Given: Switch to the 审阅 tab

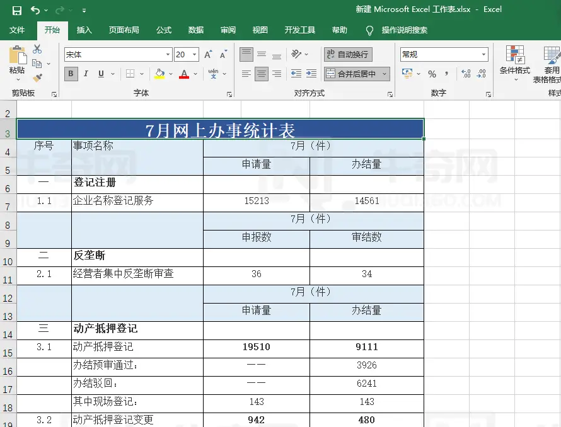Looking at the screenshot, I should (x=228, y=30).
